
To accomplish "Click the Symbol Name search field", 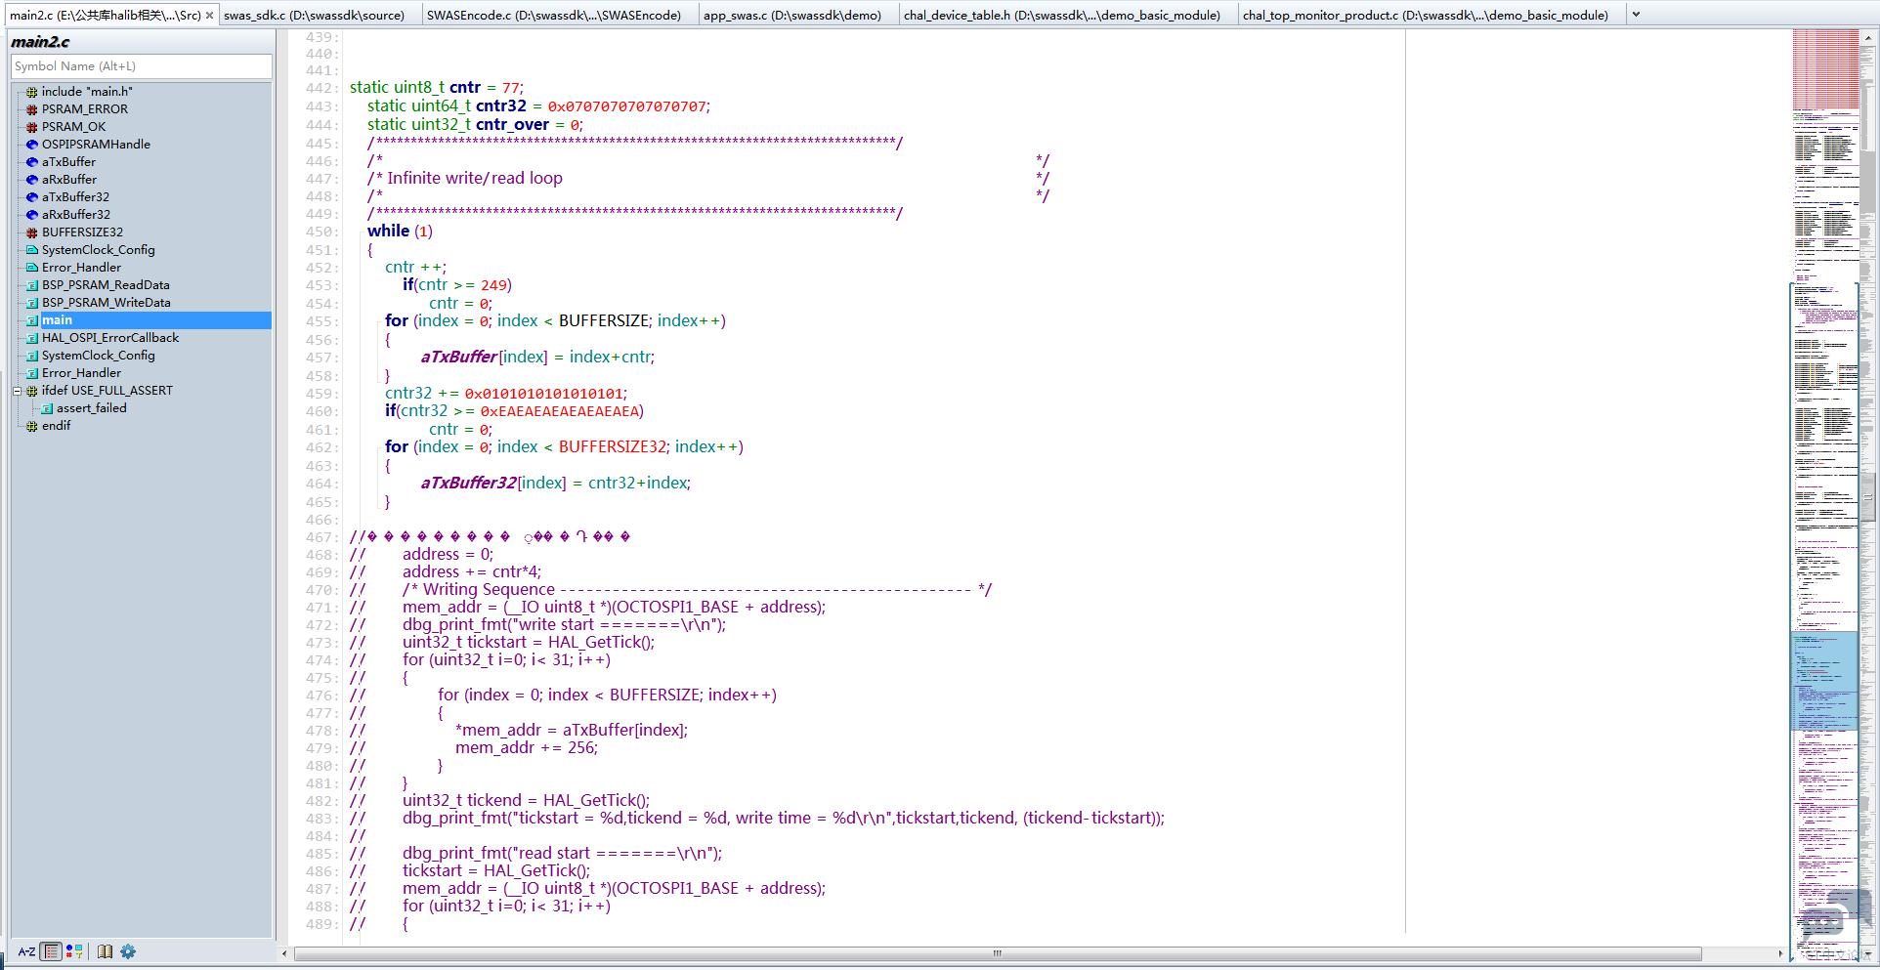I will (x=141, y=66).
